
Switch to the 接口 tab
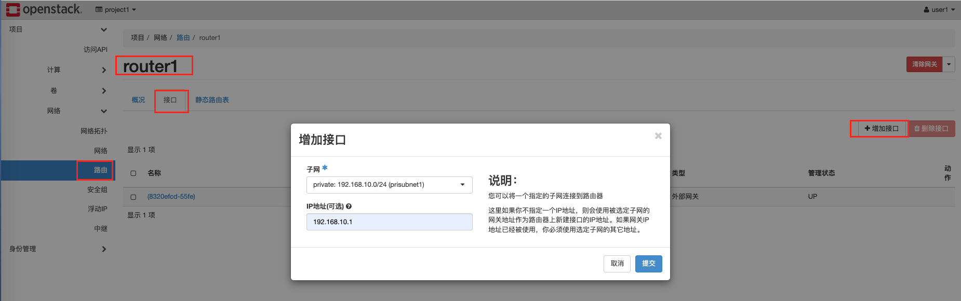click(x=170, y=100)
